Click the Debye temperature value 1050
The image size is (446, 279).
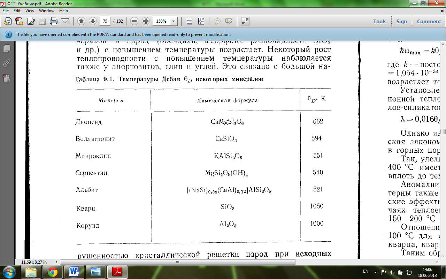pyautogui.click(x=317, y=206)
